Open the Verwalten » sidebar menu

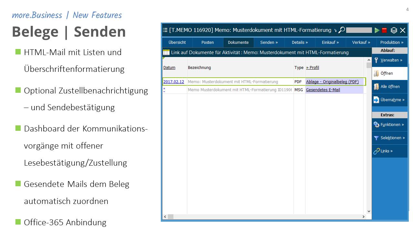point(390,60)
